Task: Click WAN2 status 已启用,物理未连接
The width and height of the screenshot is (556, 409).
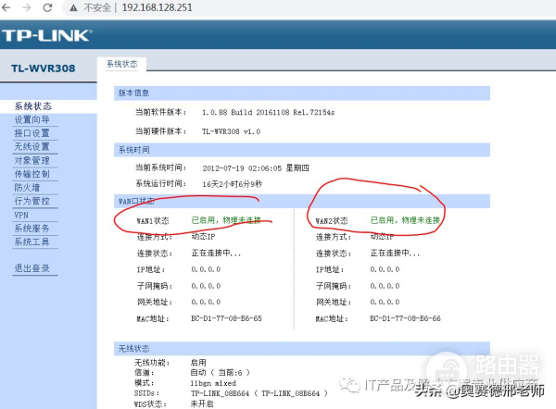Action: (405, 220)
